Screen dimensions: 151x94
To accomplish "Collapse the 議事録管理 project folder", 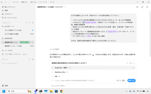I will [7, 39].
